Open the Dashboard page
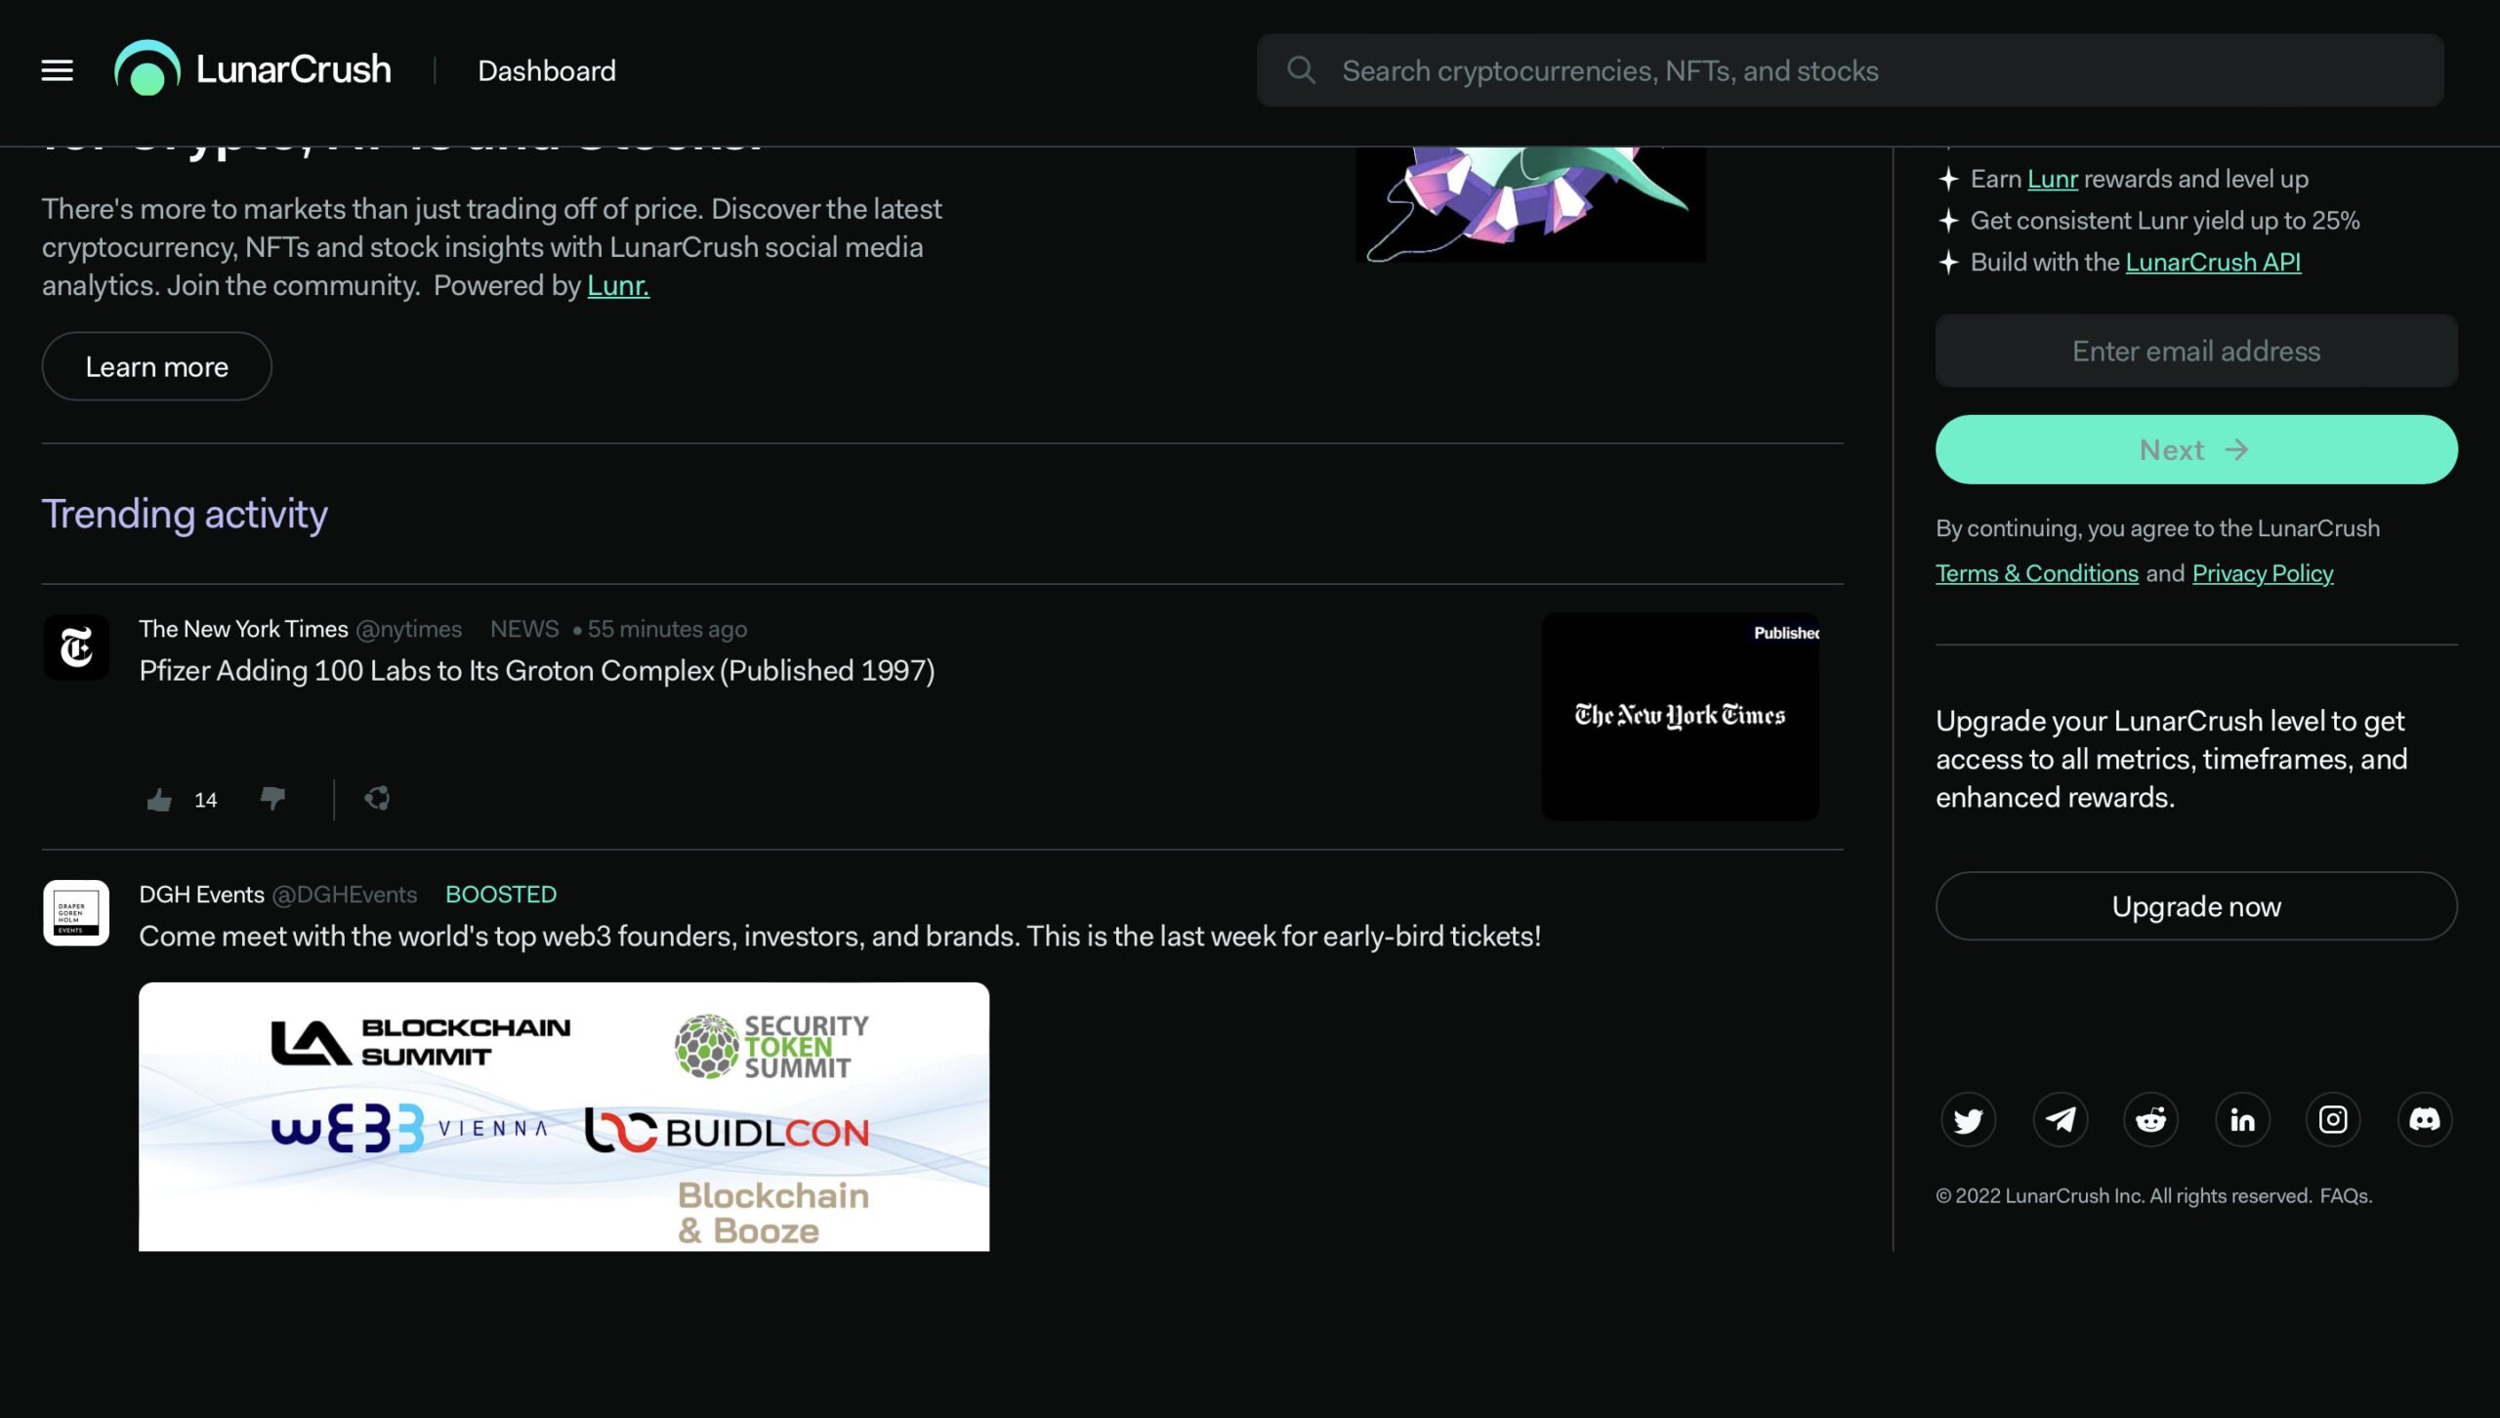The height and width of the screenshot is (1418, 2500). coord(547,70)
